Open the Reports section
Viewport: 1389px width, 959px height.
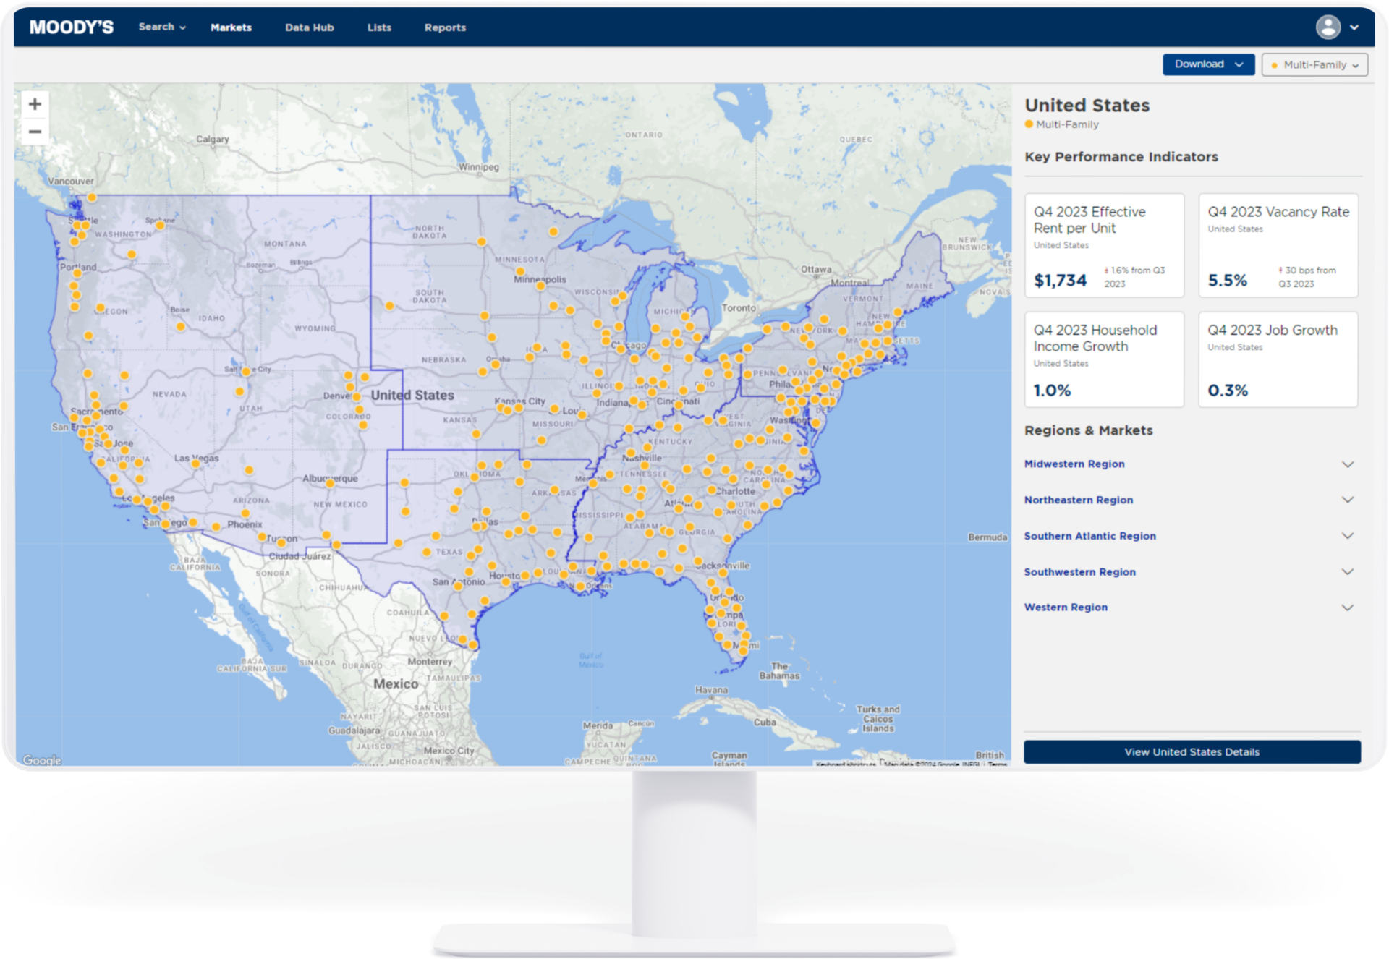pos(445,27)
